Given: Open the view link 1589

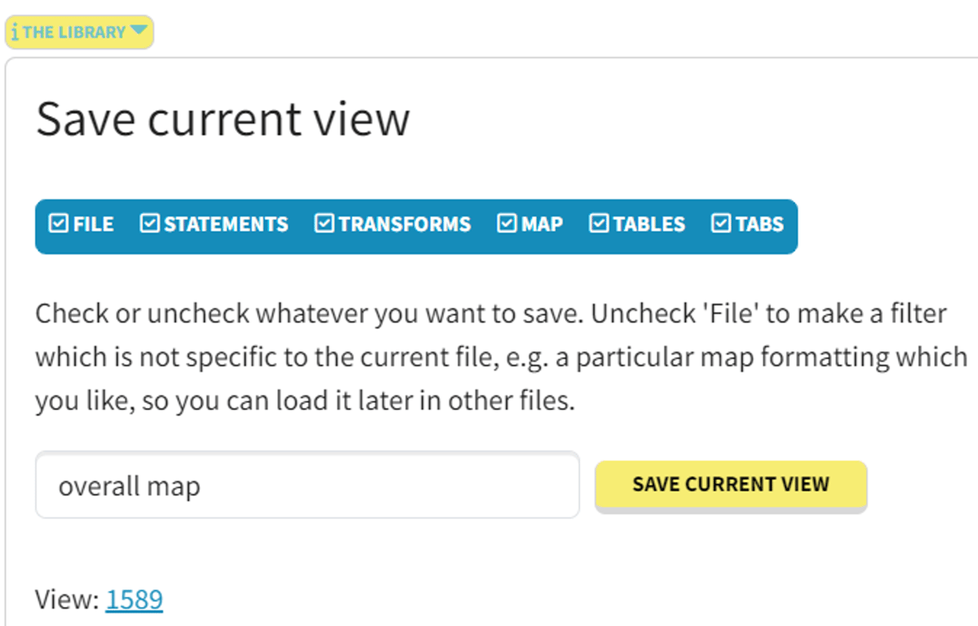Looking at the screenshot, I should (x=135, y=599).
